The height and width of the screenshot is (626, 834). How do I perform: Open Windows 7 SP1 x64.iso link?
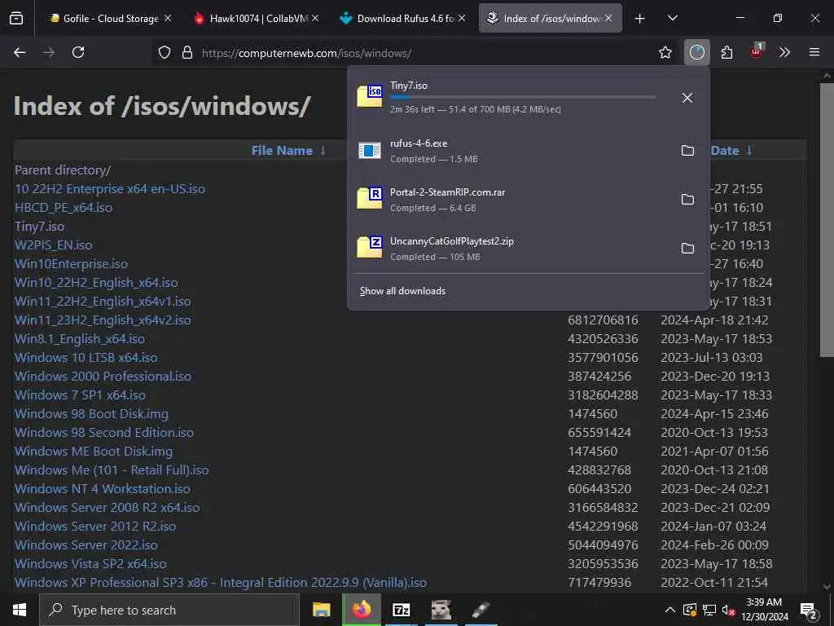tap(81, 395)
